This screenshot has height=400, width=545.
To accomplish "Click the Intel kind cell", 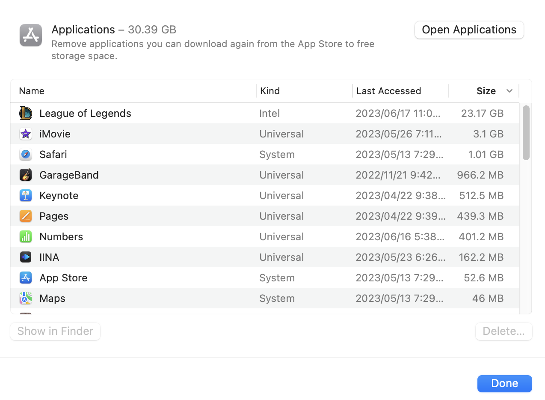I will point(270,113).
